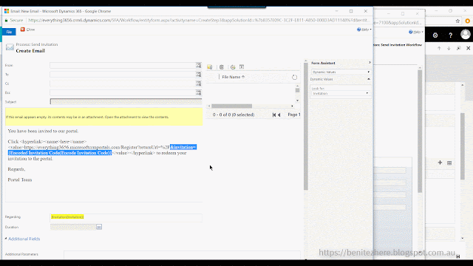Click the attachments horizontal scrollbar thumb
This screenshot has height=266, width=473.
pyautogui.click(x=231, y=106)
